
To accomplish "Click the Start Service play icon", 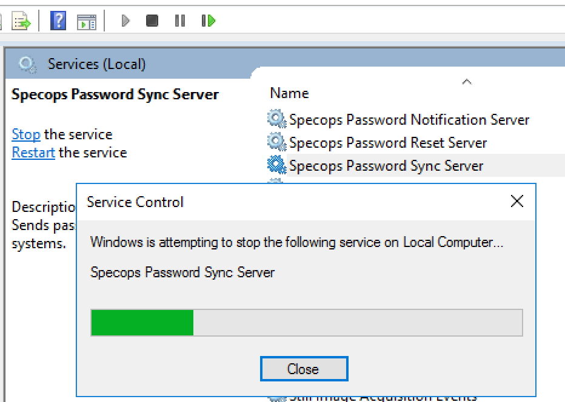I will coord(125,21).
